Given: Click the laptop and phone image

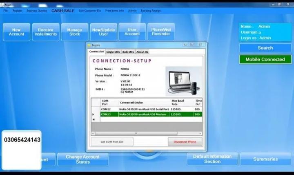Looking at the screenshot, I should point(184,81).
